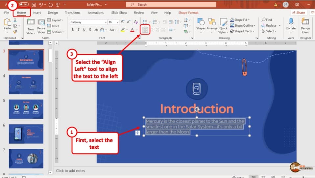Toggle Bold formatting
Viewport: 315px width, 178px height.
click(73, 30)
